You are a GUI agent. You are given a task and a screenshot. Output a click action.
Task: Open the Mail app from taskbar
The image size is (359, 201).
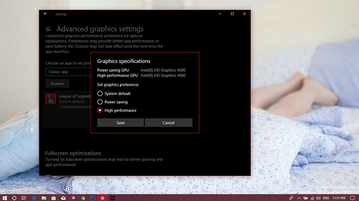click(64, 198)
